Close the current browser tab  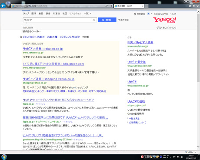coord(143,6)
